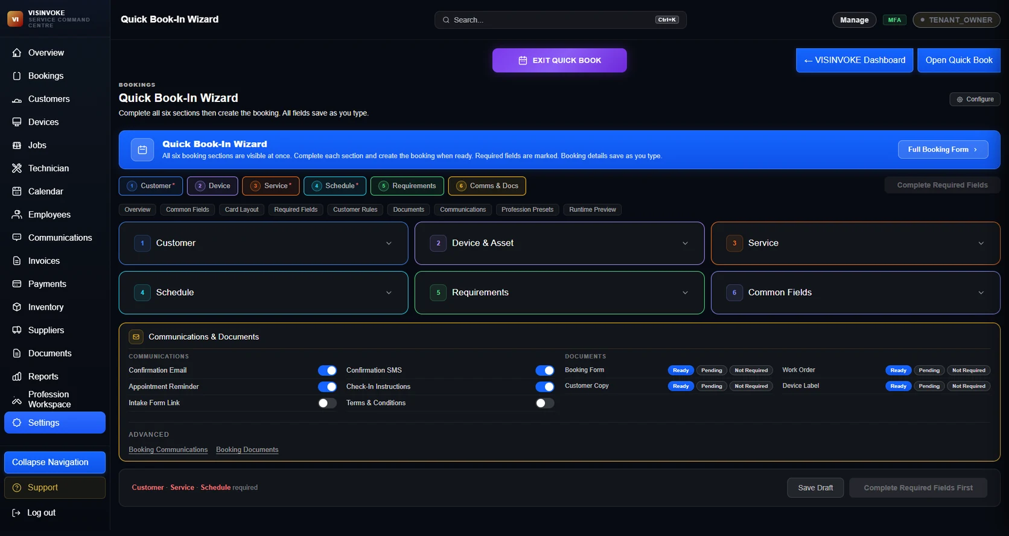The width and height of the screenshot is (1009, 536).
Task: Enable the Intake Form Link toggle
Action: pos(327,403)
